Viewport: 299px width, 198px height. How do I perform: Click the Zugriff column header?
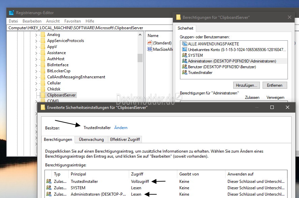click(153, 174)
